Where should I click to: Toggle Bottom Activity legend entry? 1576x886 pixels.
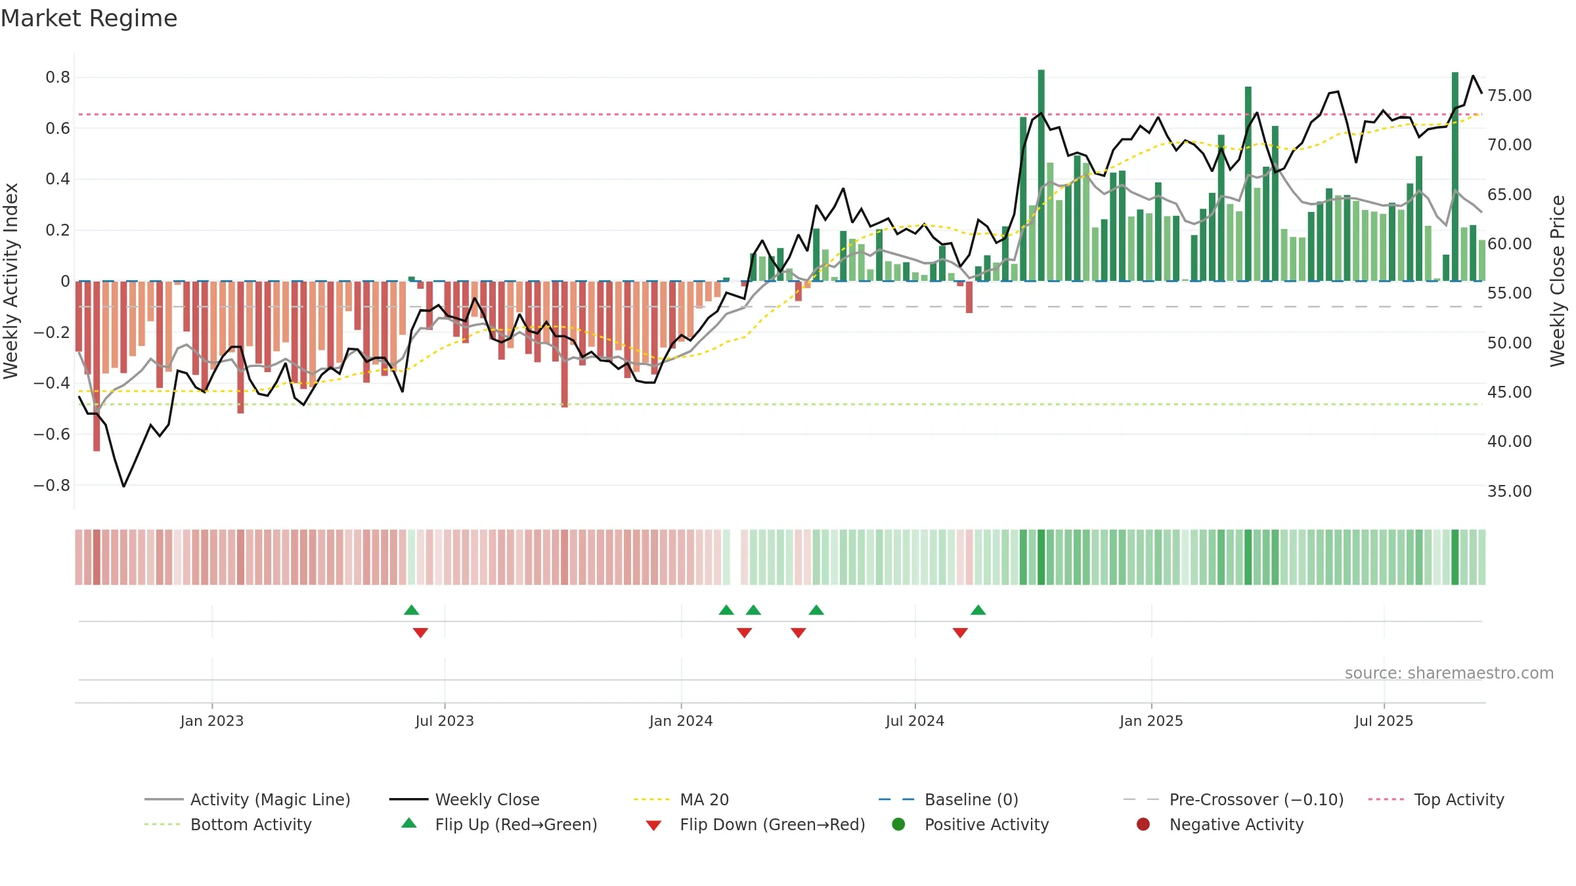click(x=228, y=824)
